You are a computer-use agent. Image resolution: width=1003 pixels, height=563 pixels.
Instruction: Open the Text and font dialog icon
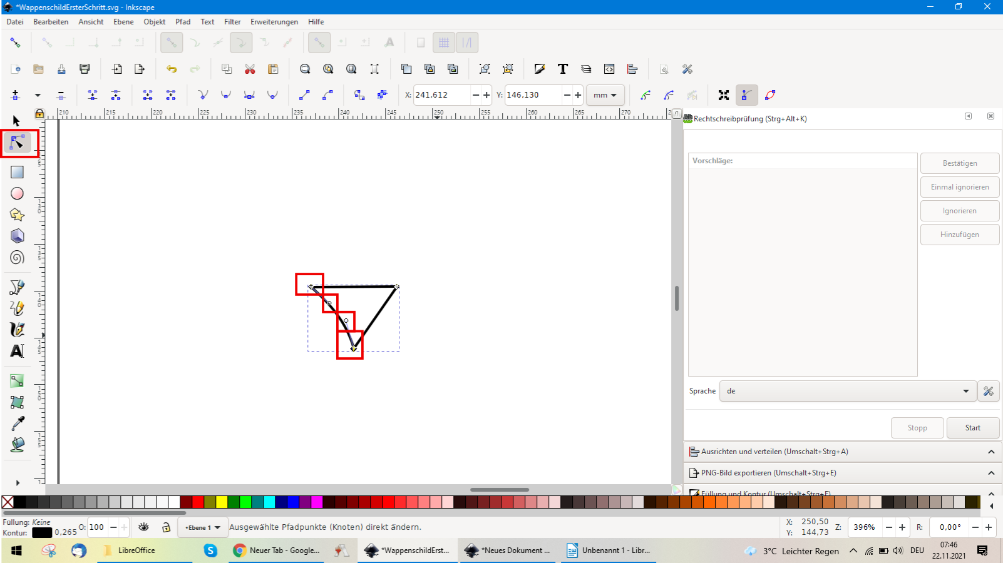(563, 69)
